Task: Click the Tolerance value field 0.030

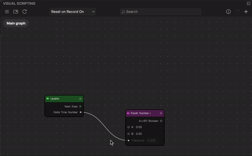Action: (152, 140)
